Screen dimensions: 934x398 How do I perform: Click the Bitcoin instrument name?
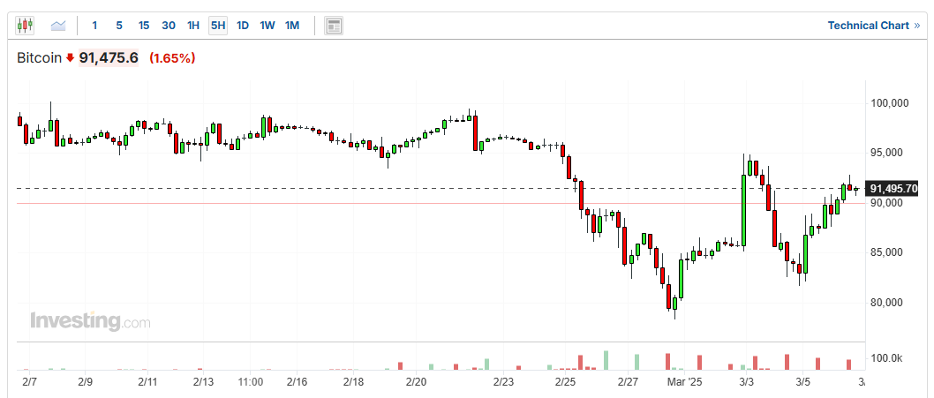pos(40,58)
